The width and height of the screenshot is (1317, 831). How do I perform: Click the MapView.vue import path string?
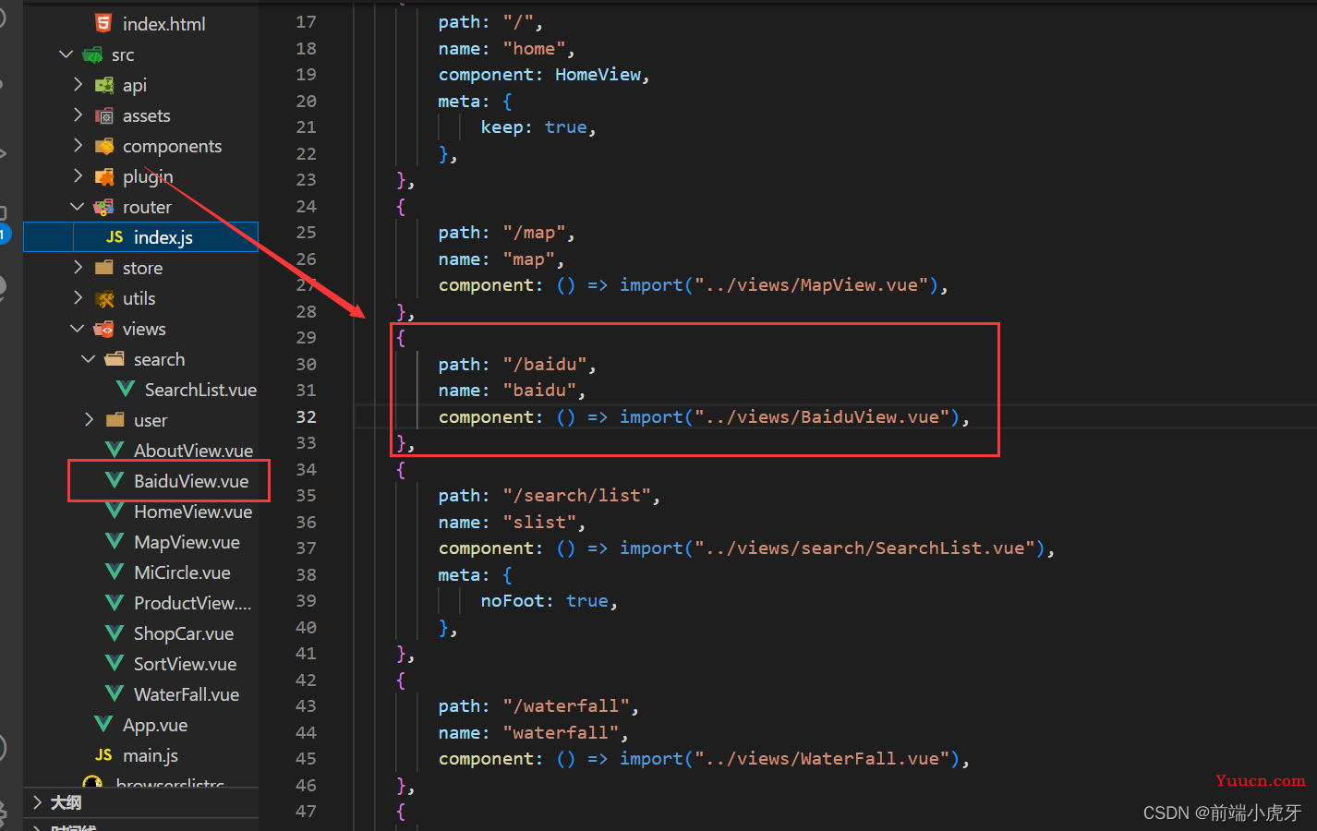812,285
